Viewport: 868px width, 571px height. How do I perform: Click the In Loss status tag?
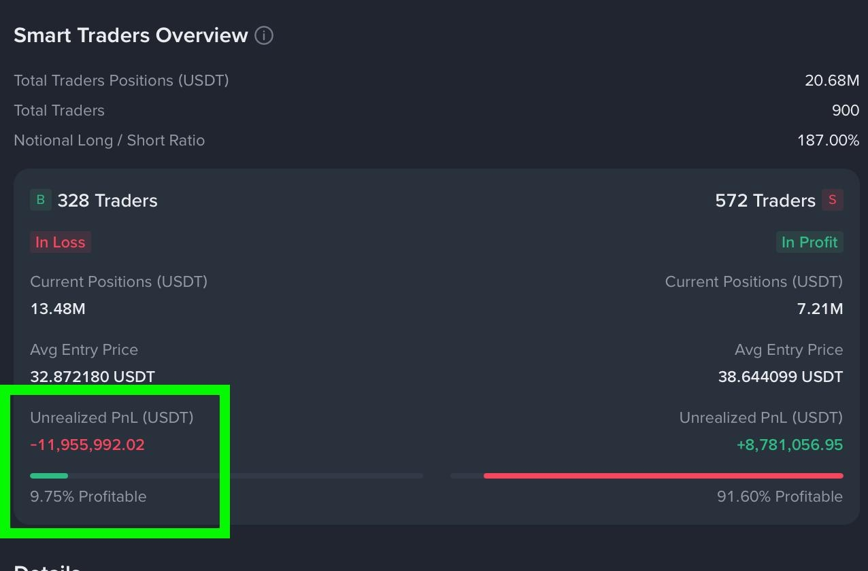[x=60, y=242]
